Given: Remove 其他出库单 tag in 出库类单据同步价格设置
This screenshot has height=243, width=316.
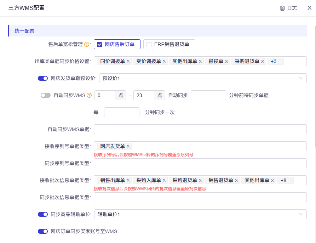Looking at the screenshot, I should coord(200,61).
